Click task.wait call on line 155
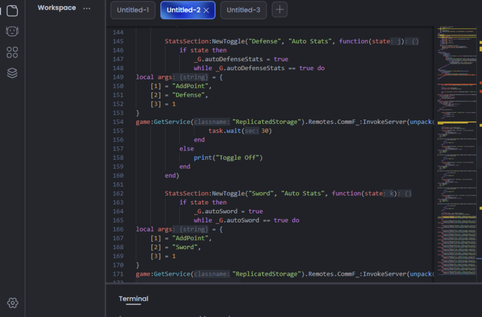 [x=240, y=131]
